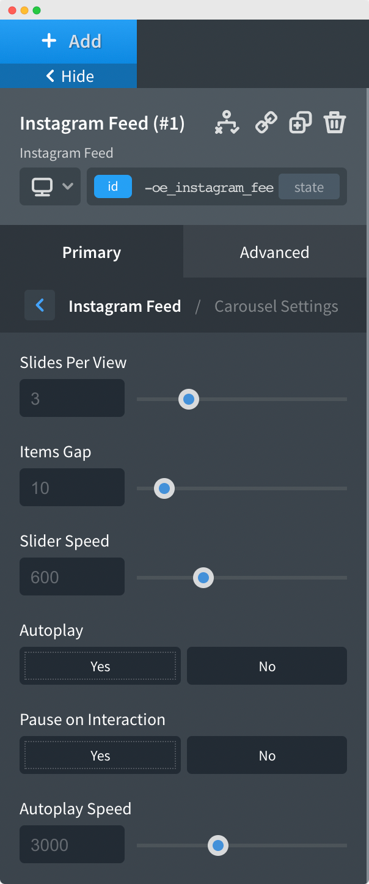Duplicate the Instagram Feed element
The height and width of the screenshot is (884, 369).
click(x=300, y=122)
